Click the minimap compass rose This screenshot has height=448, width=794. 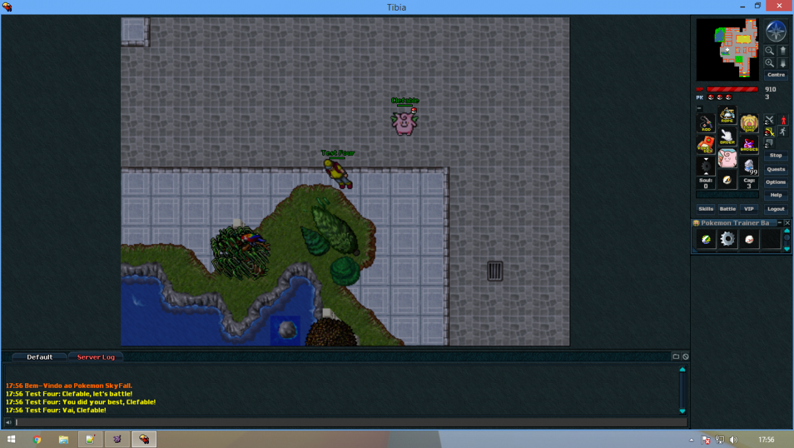[776, 31]
